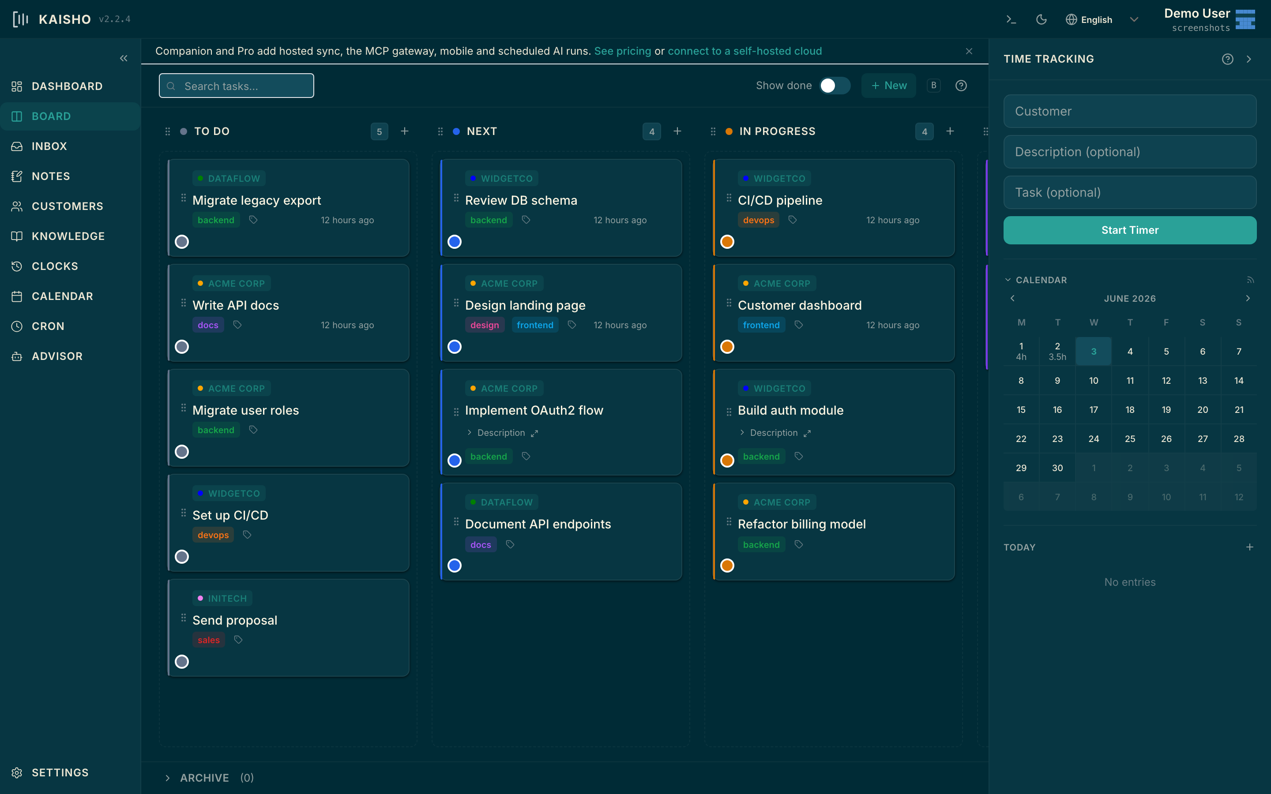Viewport: 1271px width, 794px height.
Task: Toggle dark mode moon icon
Action: tap(1041, 19)
